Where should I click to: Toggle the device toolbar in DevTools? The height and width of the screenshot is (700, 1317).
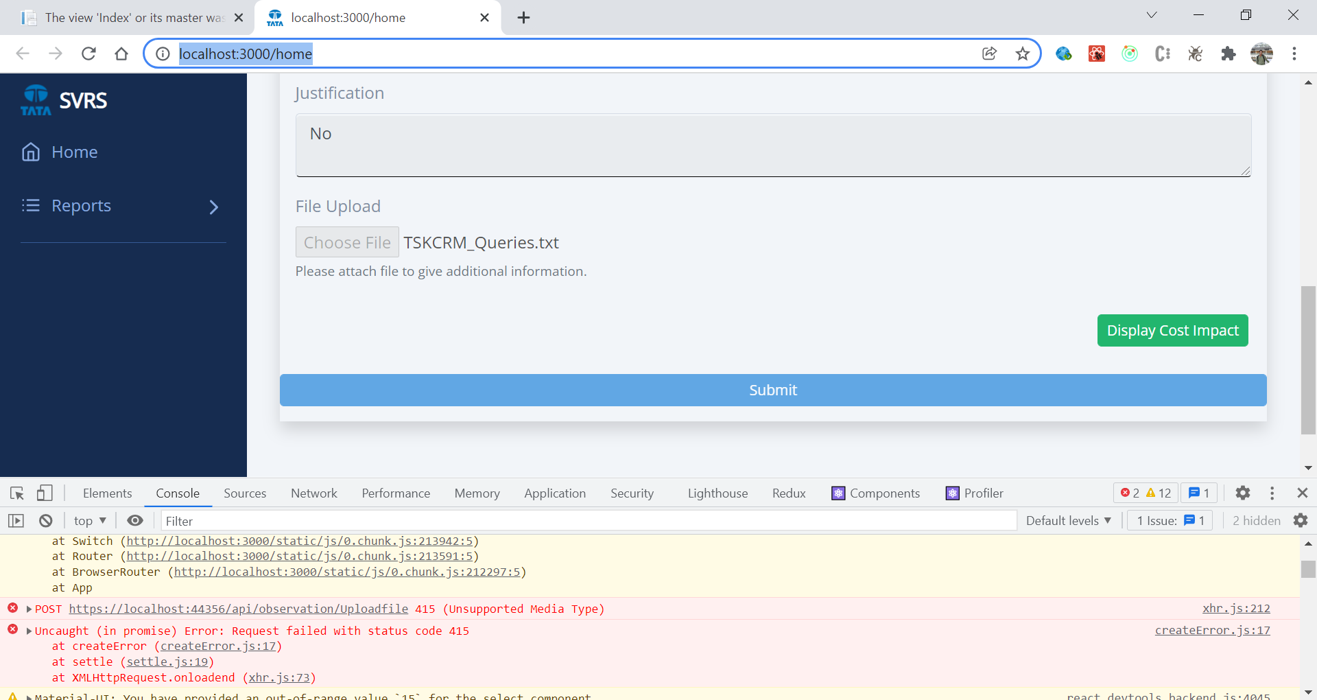(45, 493)
